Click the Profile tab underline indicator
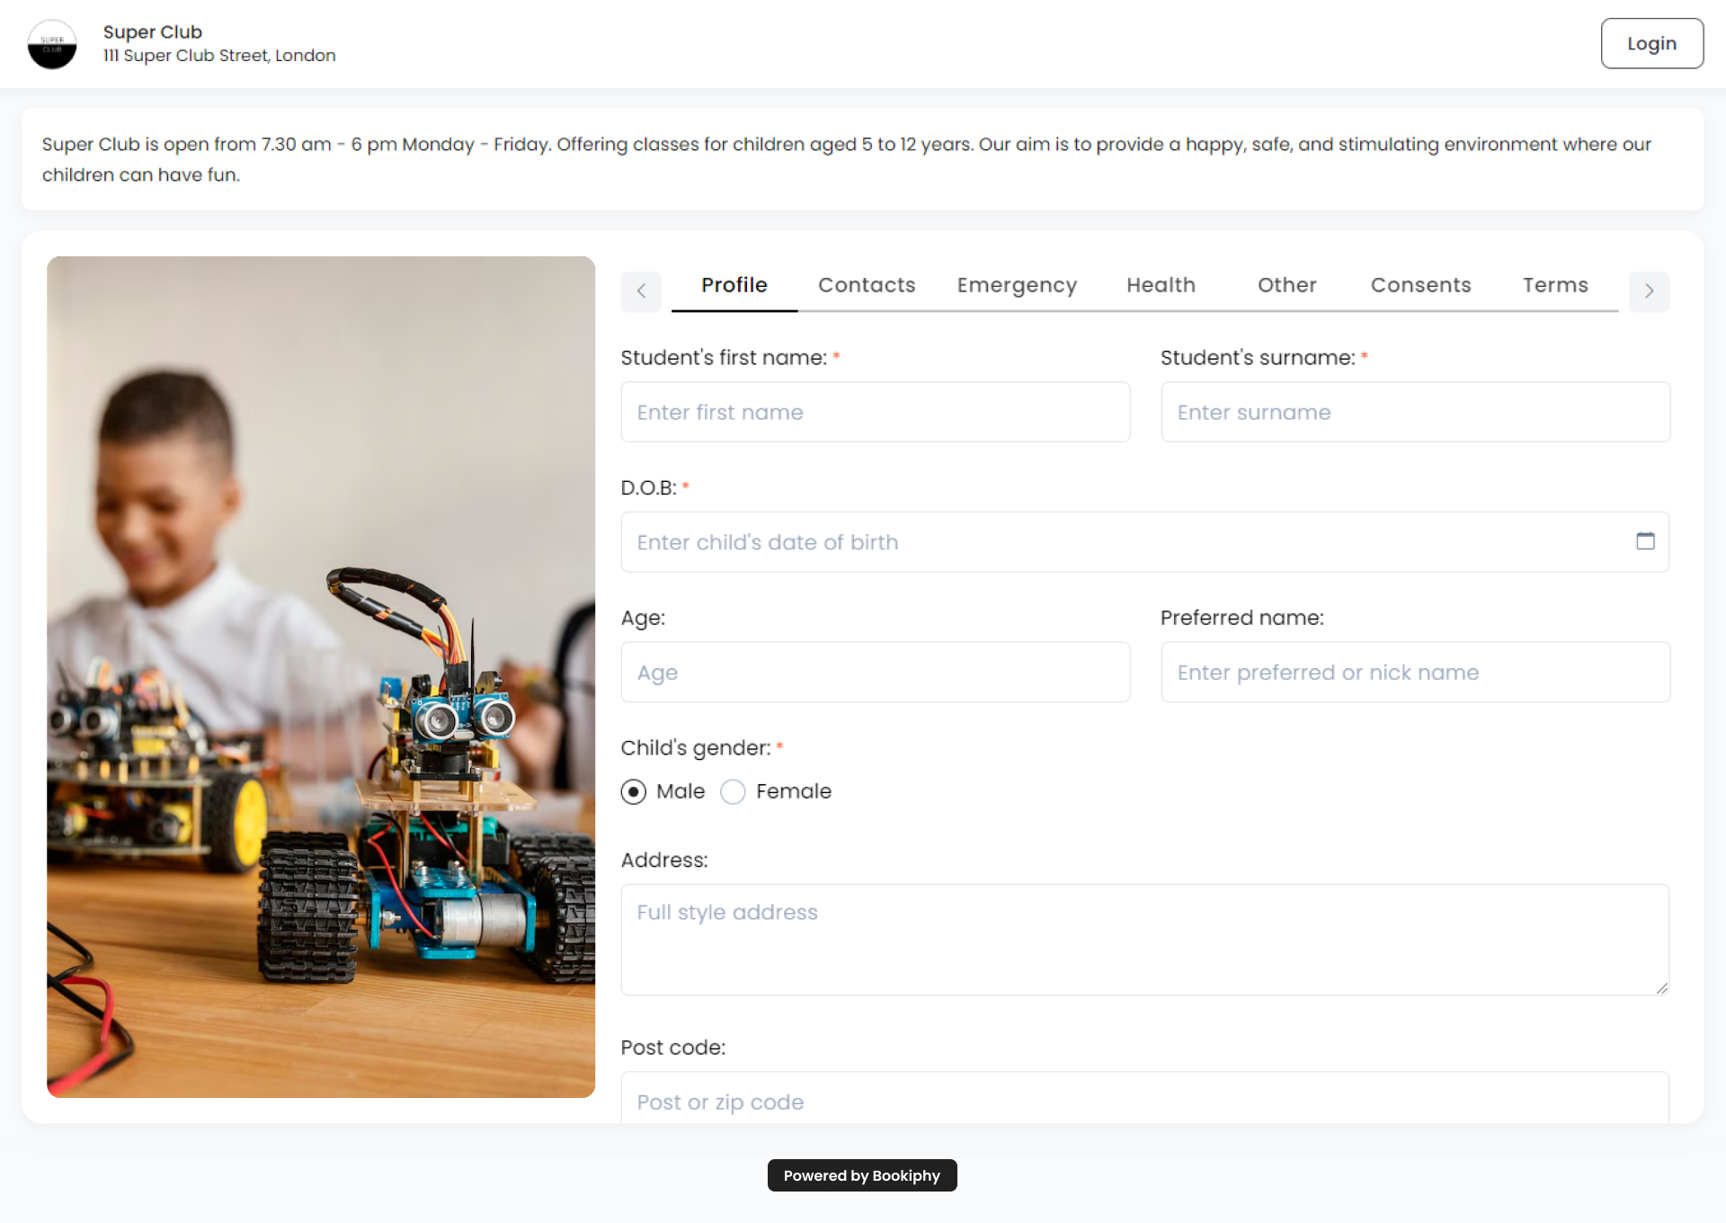The height and width of the screenshot is (1223, 1726). 734,308
